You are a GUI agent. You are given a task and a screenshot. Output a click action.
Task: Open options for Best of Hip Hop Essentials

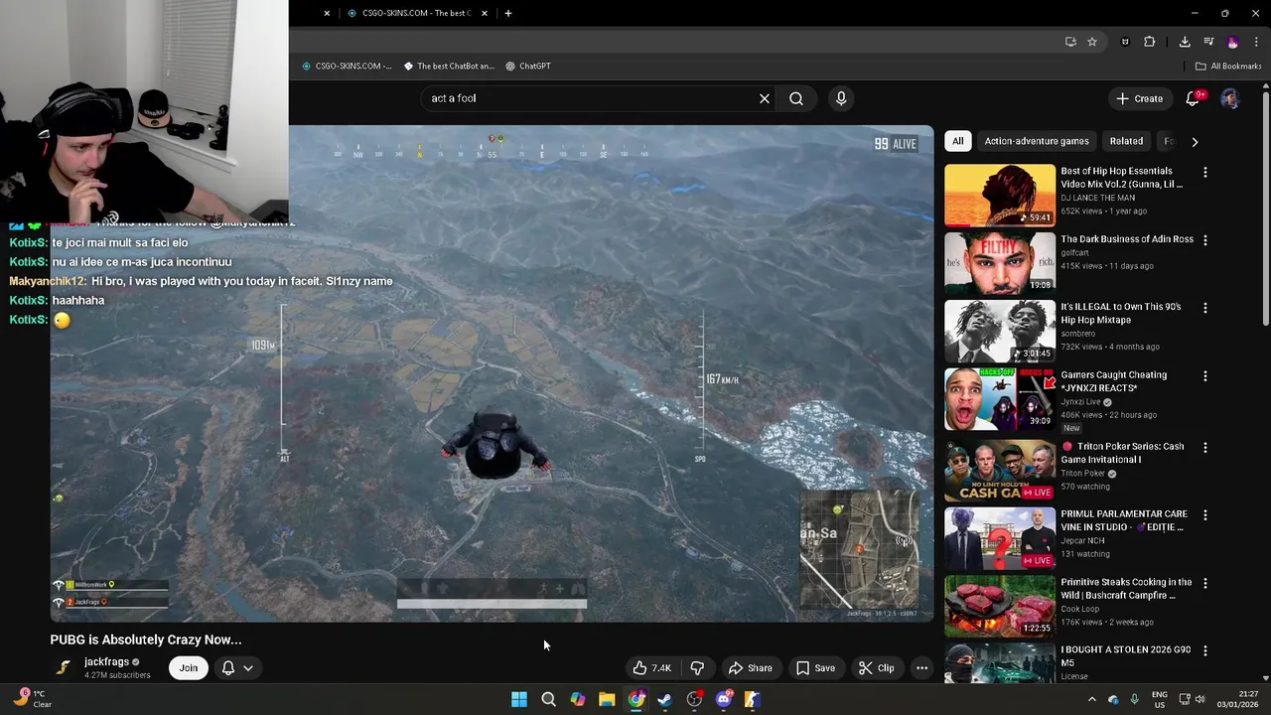[1205, 172]
